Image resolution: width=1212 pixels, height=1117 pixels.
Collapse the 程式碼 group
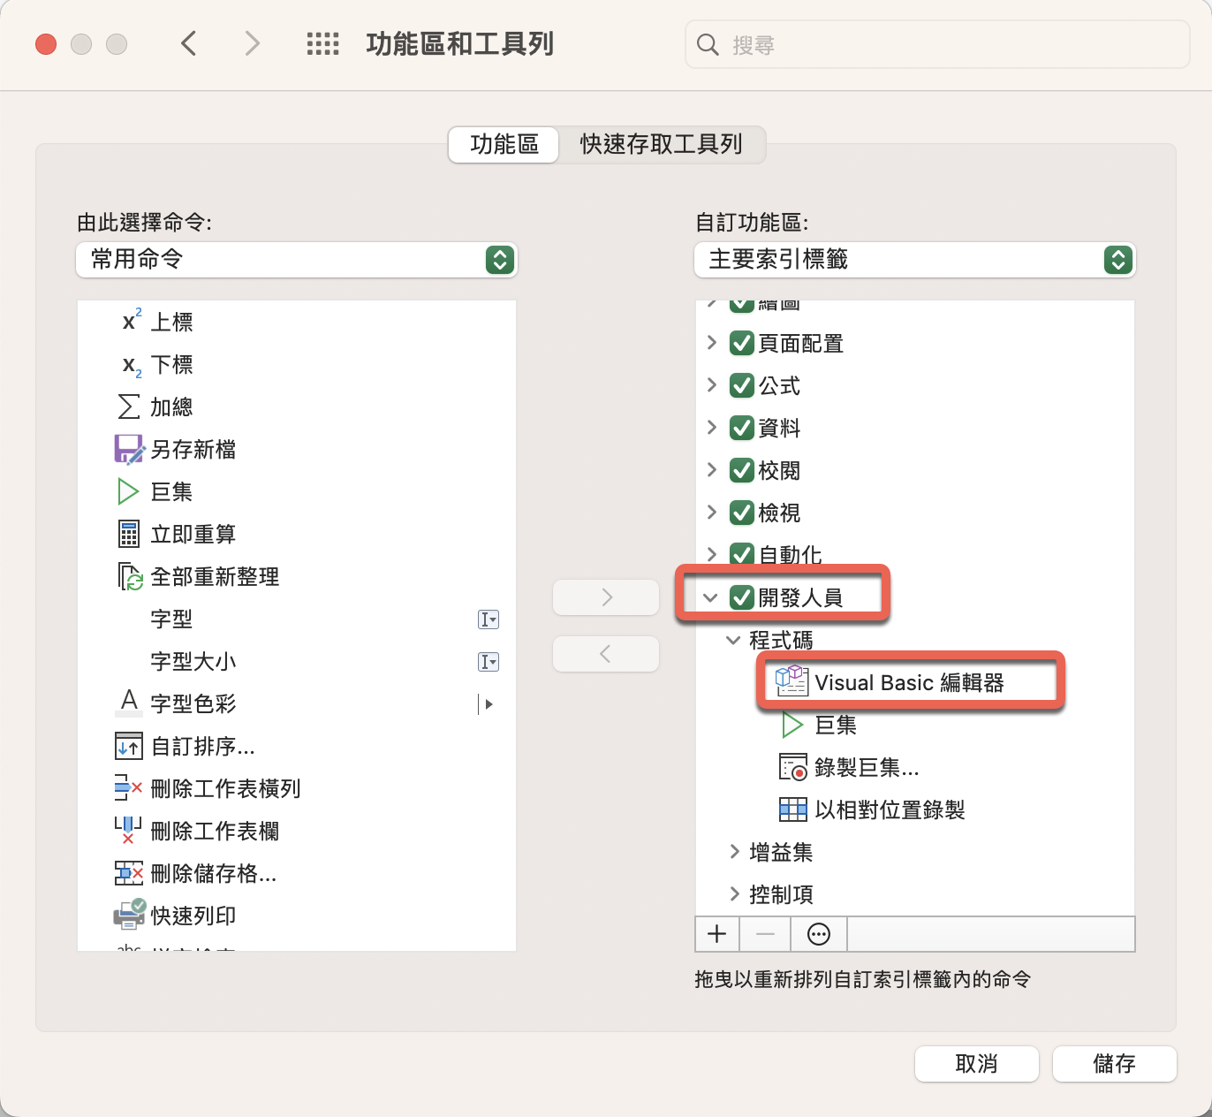pos(733,641)
